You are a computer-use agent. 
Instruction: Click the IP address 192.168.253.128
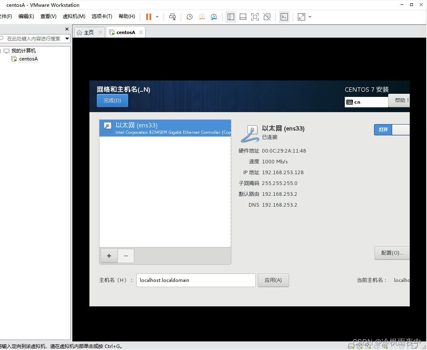click(x=283, y=173)
